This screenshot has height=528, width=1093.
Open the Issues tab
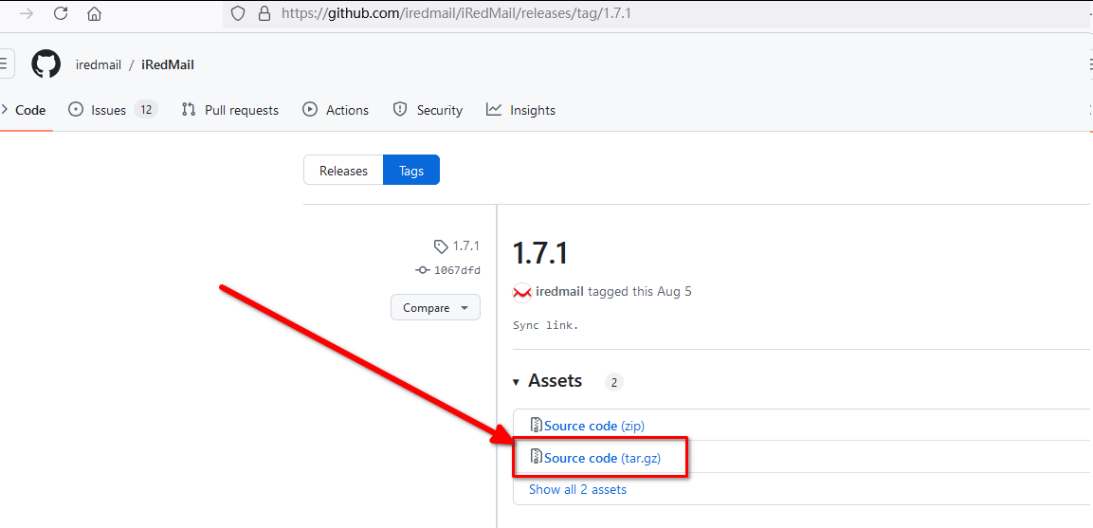pos(113,110)
